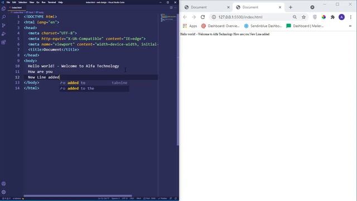Click the feedback icon in status bar

pos(171,199)
